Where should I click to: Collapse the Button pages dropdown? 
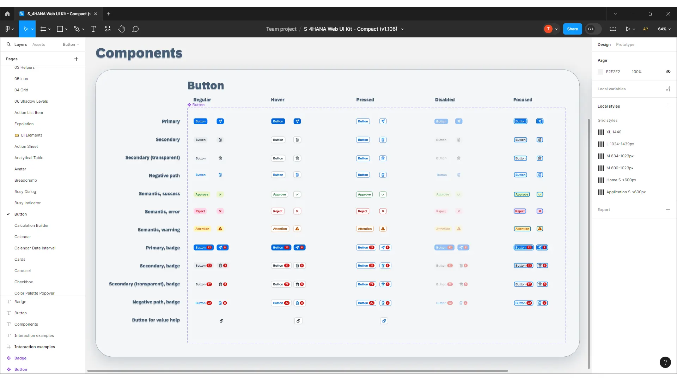71,44
